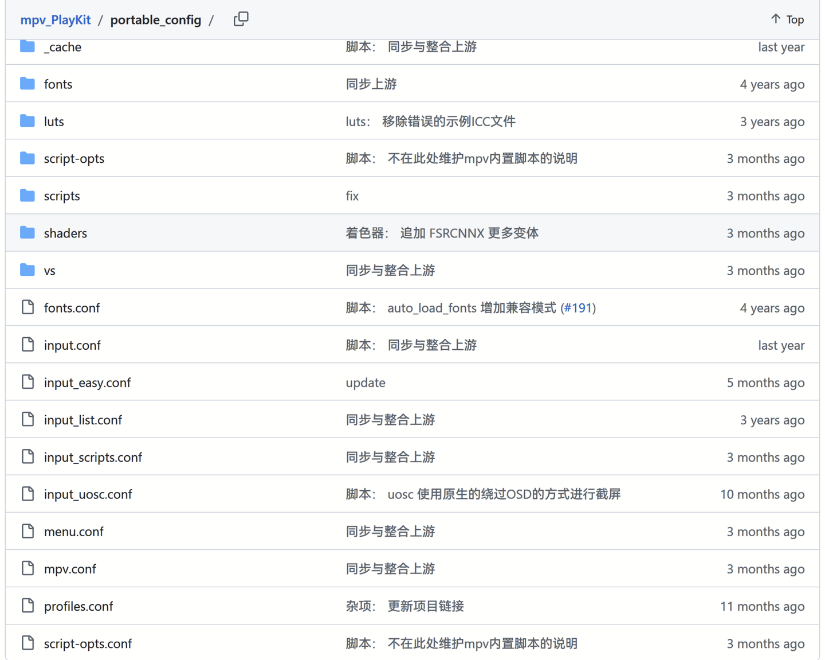Open the luts folder
Screen dimensions: 825x660
[54, 122]
